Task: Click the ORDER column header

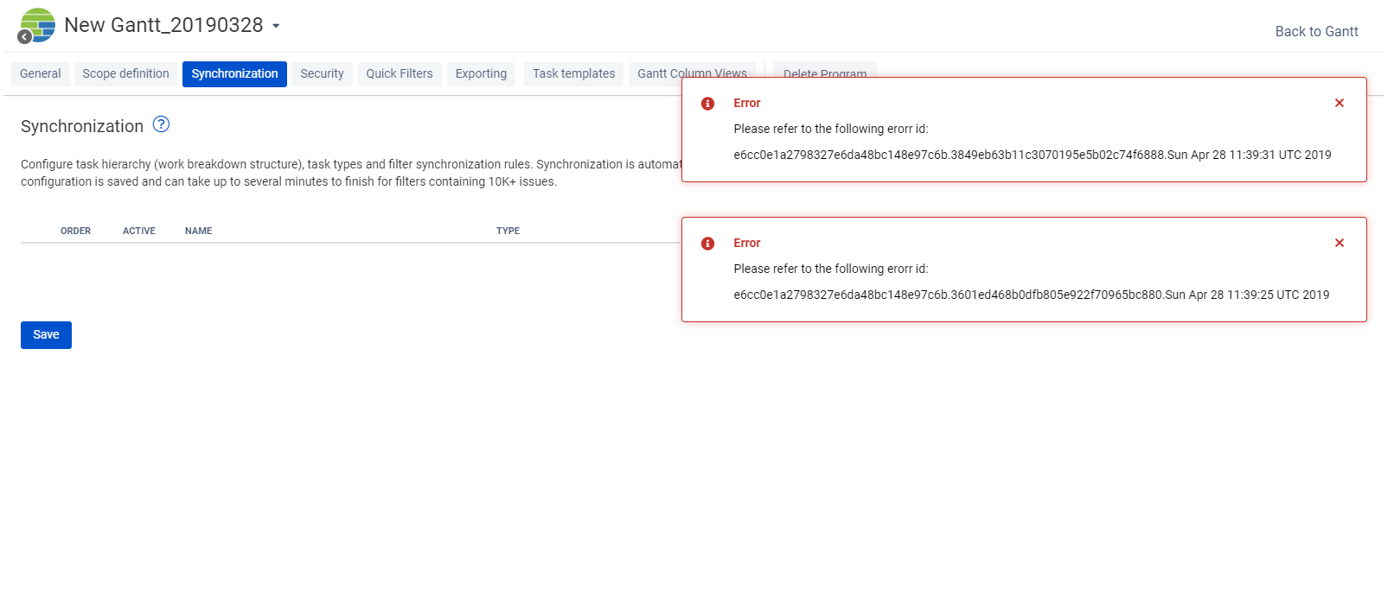Action: pyautogui.click(x=75, y=232)
